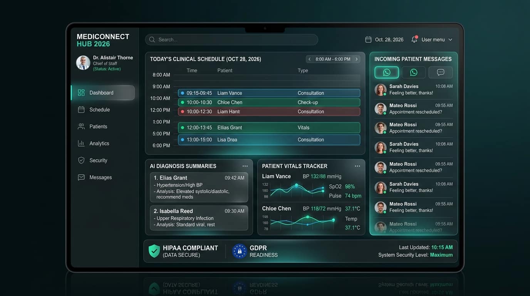Expand the User menu dropdown

pyautogui.click(x=437, y=40)
